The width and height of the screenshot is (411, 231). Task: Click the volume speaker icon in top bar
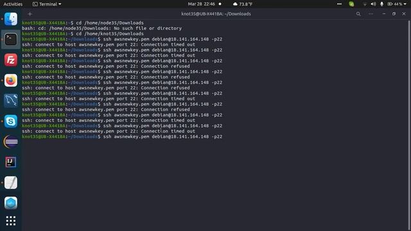tap(373, 4)
